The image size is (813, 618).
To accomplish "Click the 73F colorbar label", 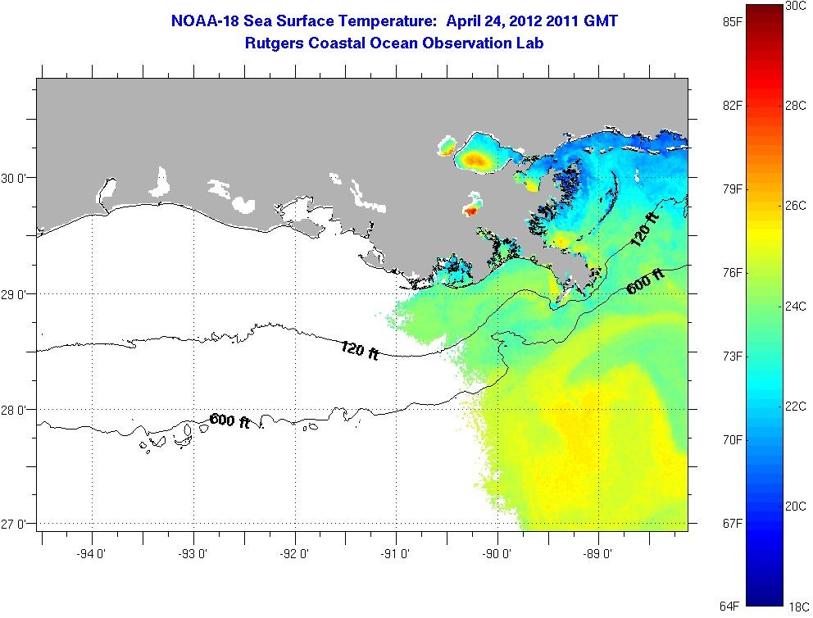I will click(732, 357).
